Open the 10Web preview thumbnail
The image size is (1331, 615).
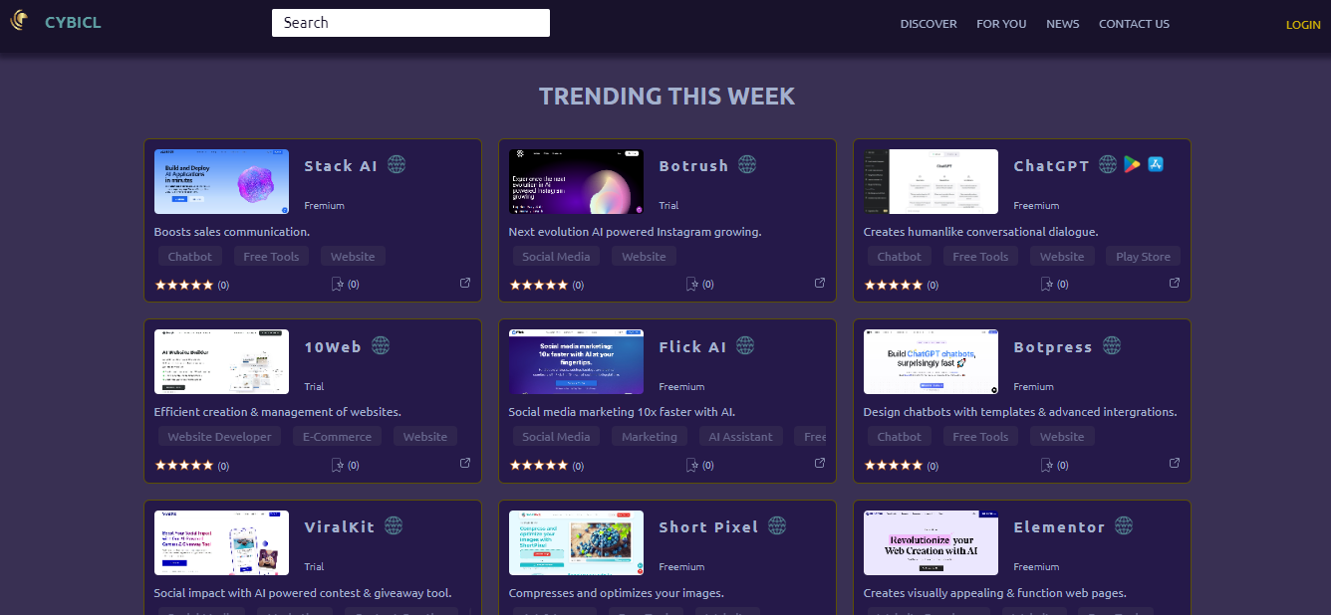click(221, 361)
